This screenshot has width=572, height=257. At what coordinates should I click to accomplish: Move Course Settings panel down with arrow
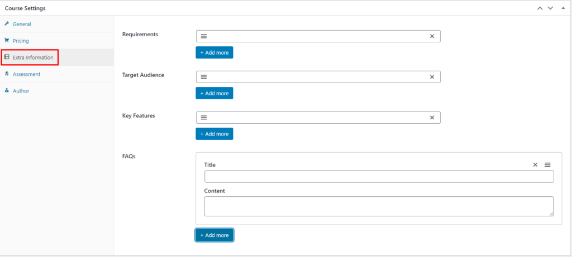[550, 8]
